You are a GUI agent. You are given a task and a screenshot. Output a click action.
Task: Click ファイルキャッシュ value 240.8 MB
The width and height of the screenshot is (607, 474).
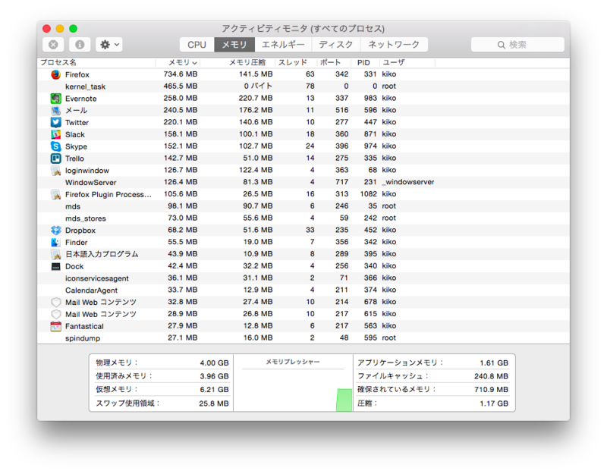click(x=491, y=376)
